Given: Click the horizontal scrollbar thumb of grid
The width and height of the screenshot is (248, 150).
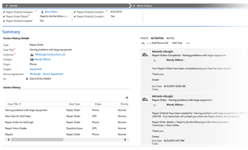Looking at the screenshot, I should click(x=37, y=140).
